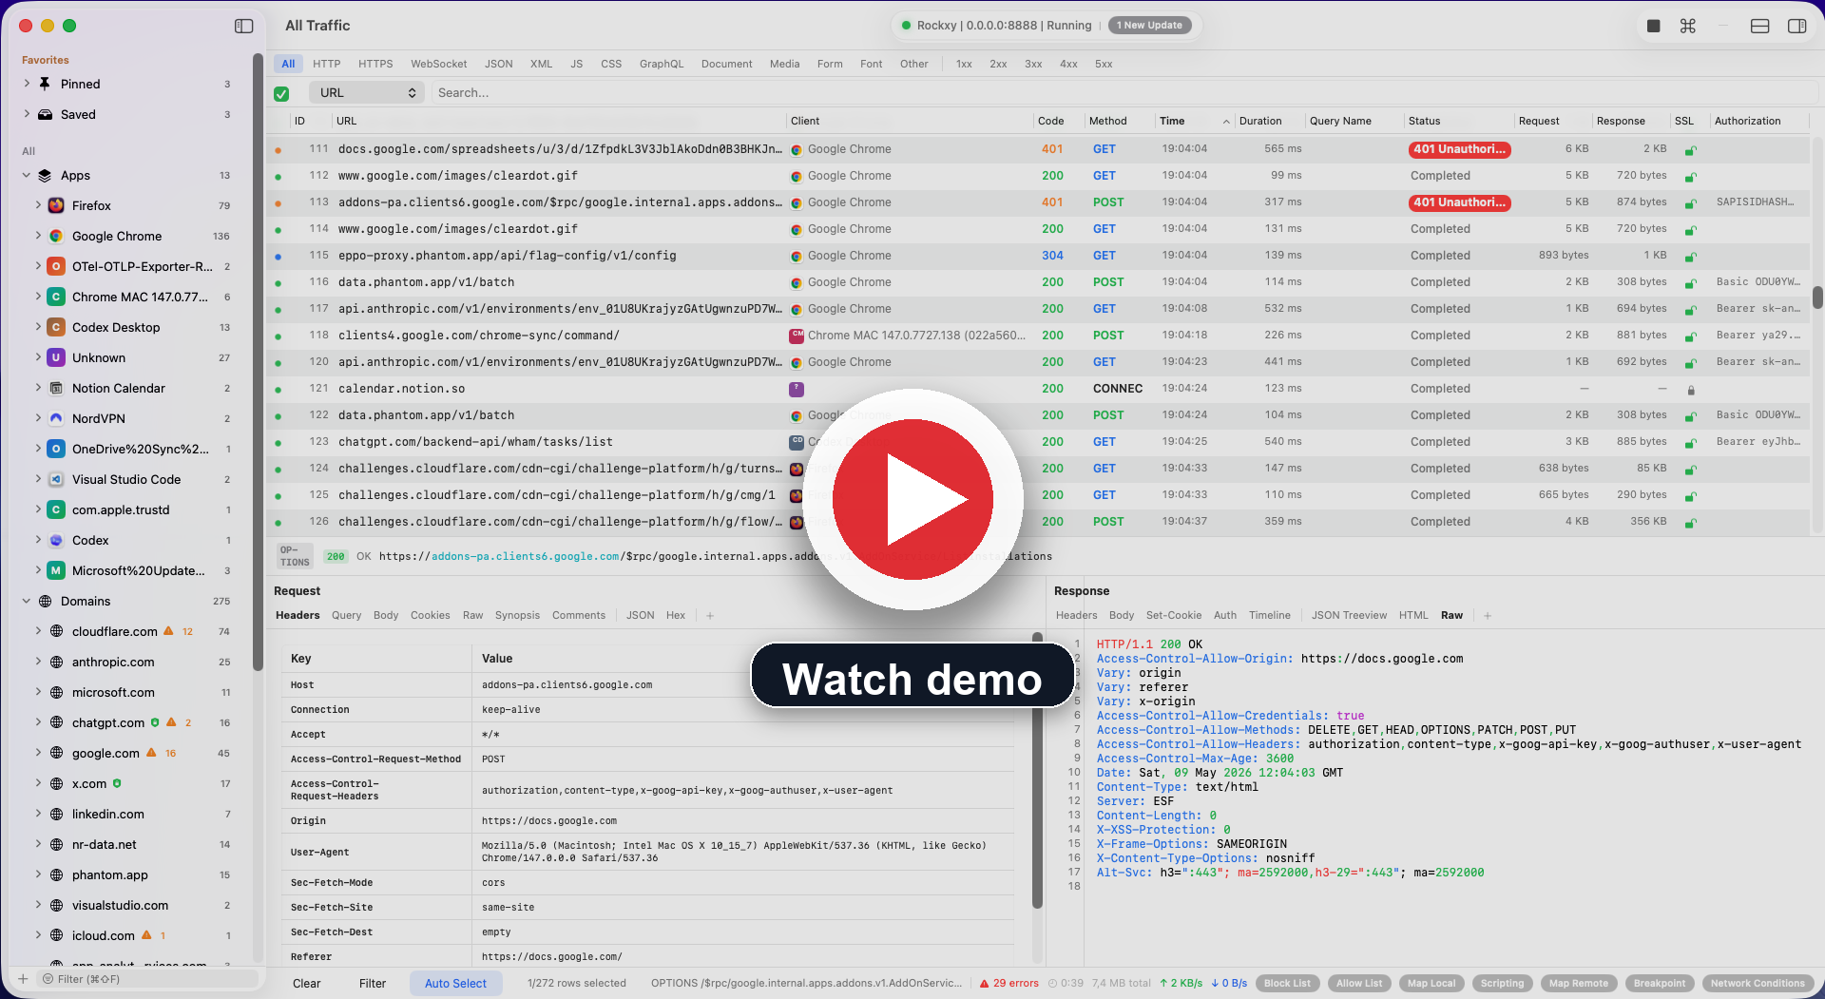Expand the Firefox app node
Viewport: 1825px width, 999px height.
(x=38, y=205)
